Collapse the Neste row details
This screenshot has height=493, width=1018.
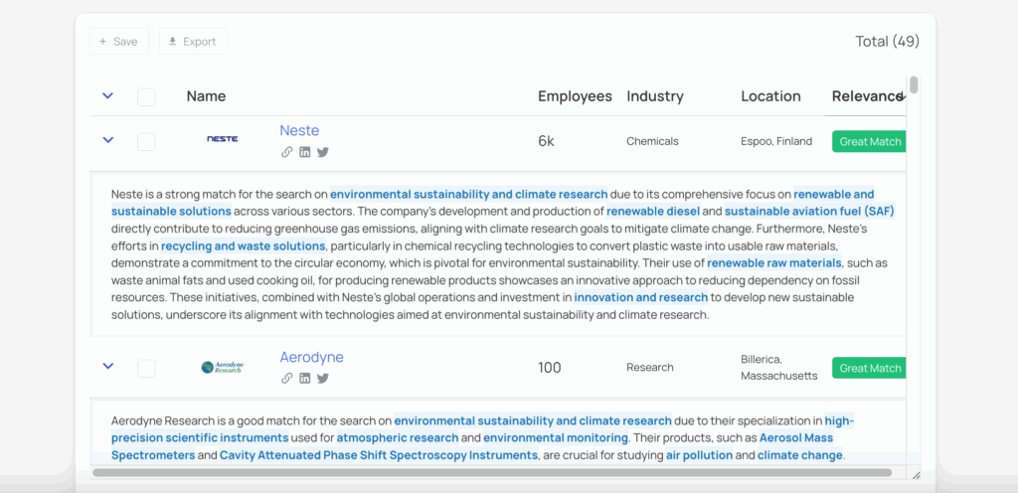pos(108,140)
